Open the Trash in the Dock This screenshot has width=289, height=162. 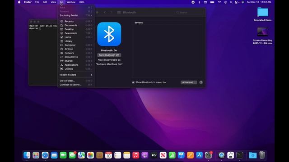coord(262,155)
